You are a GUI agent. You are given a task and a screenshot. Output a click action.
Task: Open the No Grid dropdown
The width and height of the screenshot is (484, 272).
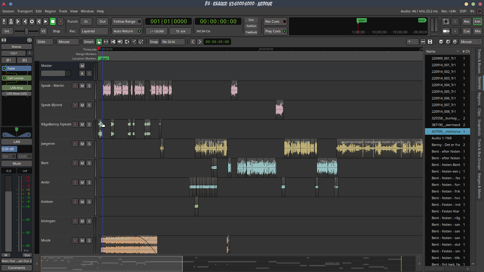tap(173, 42)
